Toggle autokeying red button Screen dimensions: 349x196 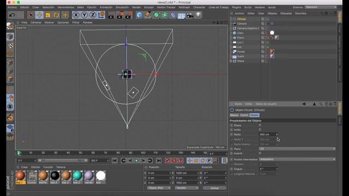click(x=174, y=161)
